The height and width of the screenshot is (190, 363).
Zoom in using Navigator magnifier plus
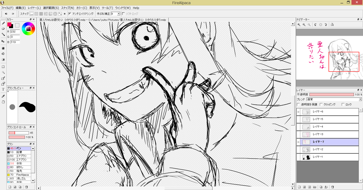click(299, 25)
